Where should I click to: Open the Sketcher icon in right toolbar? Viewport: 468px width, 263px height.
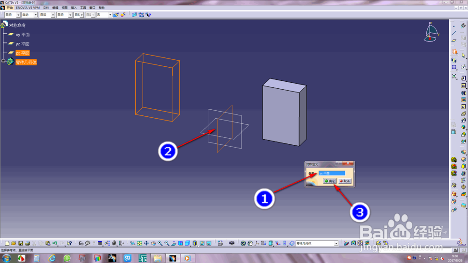[463, 67]
